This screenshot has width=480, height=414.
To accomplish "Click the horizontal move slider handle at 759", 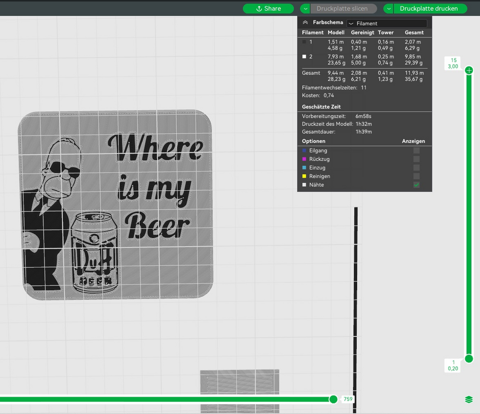I will click(x=333, y=399).
